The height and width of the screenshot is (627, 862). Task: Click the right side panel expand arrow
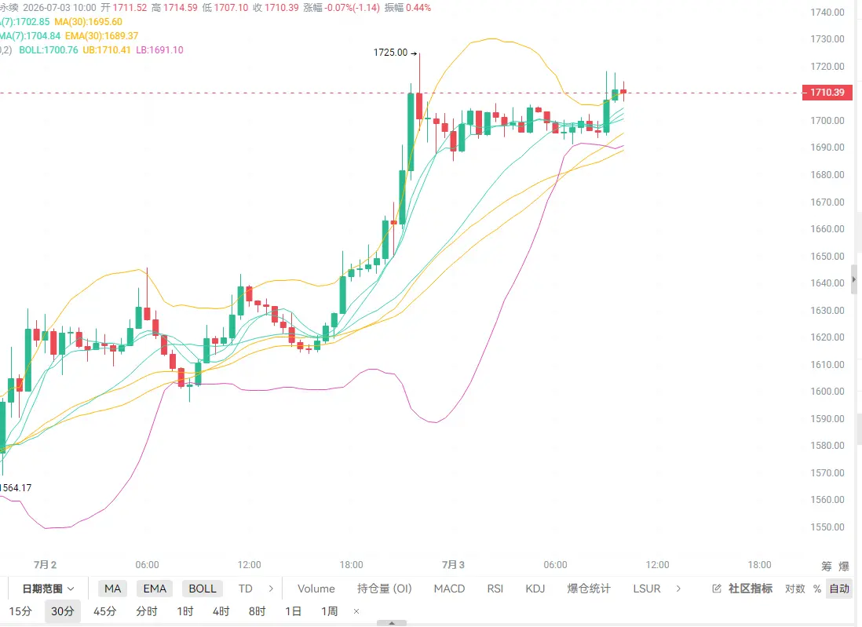[x=853, y=279]
